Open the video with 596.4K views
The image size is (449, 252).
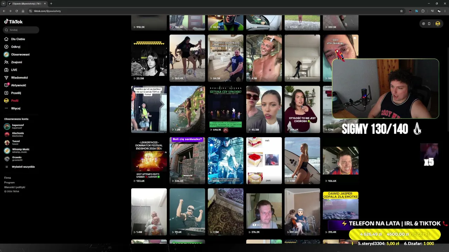pos(302,58)
